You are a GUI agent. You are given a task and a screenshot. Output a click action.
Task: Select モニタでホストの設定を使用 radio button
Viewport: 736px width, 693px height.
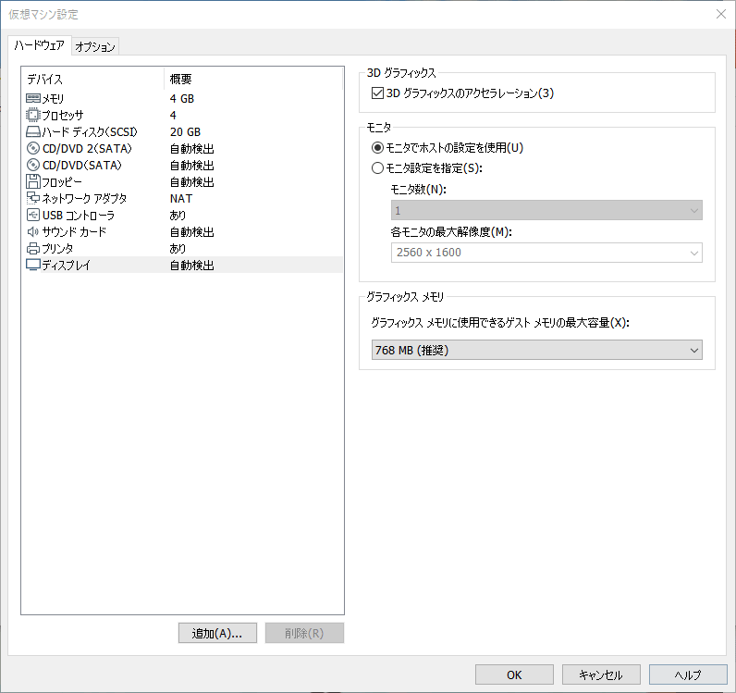[377, 147]
